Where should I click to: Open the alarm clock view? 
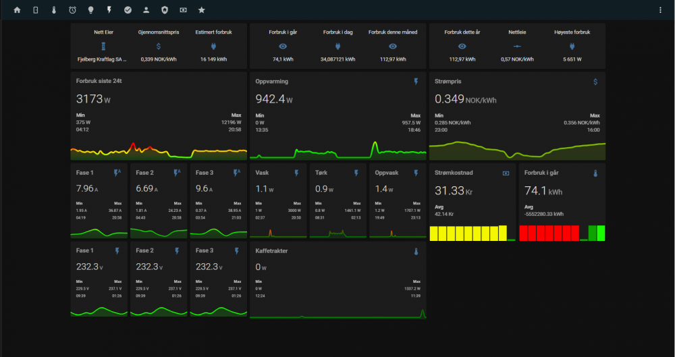[72, 10]
